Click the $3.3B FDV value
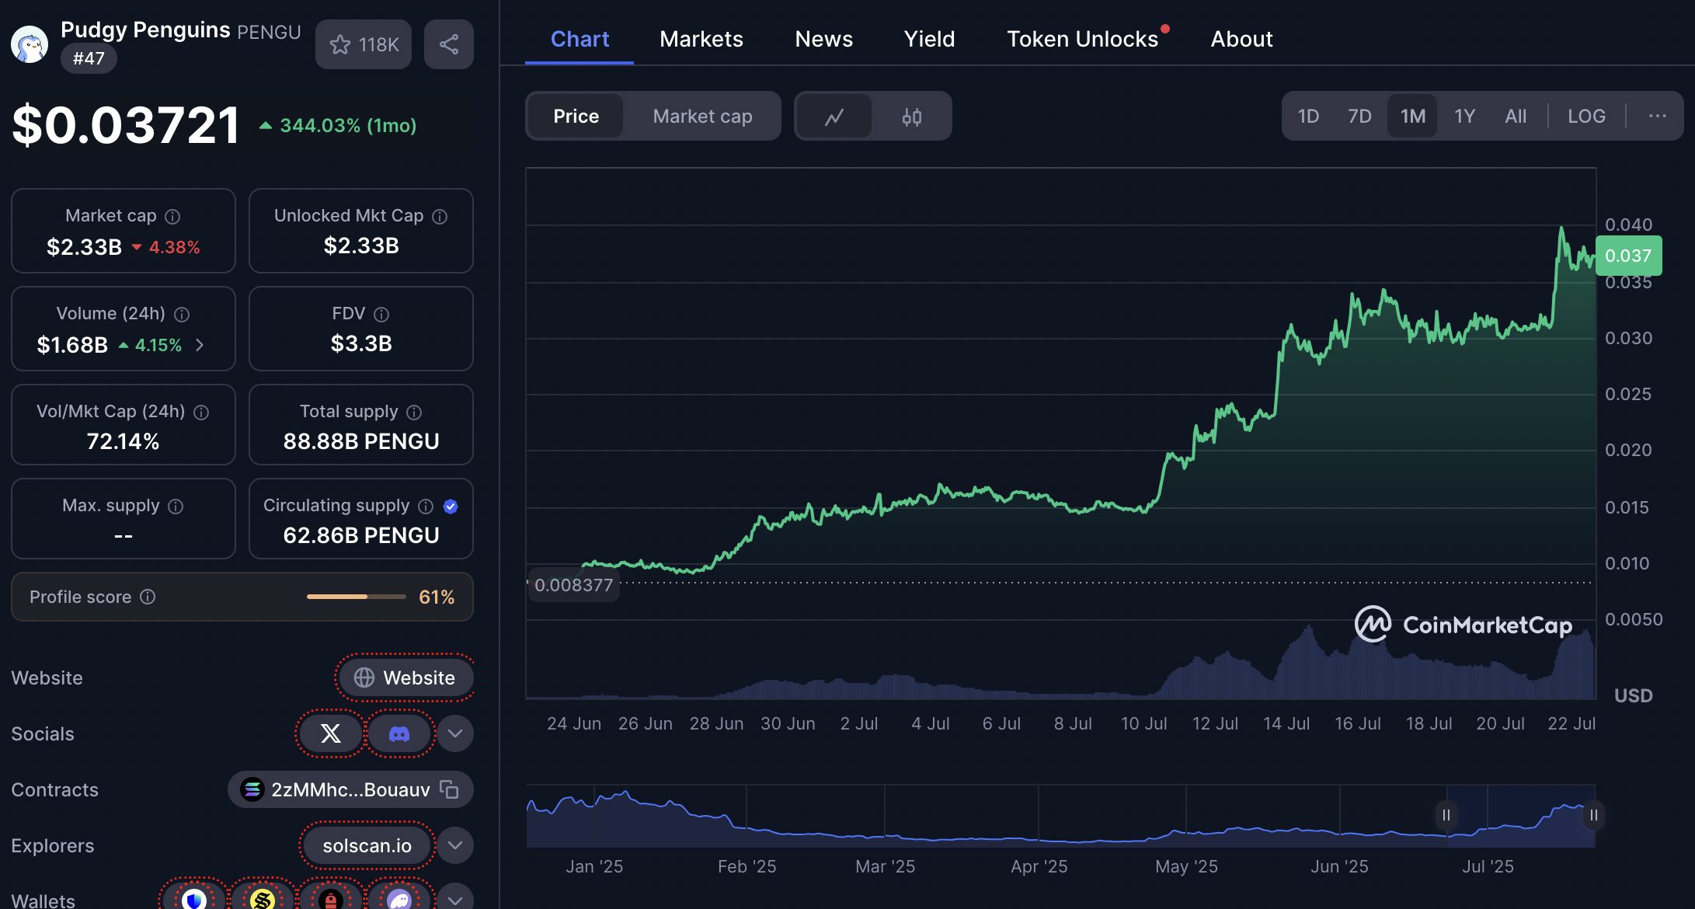 [361, 343]
